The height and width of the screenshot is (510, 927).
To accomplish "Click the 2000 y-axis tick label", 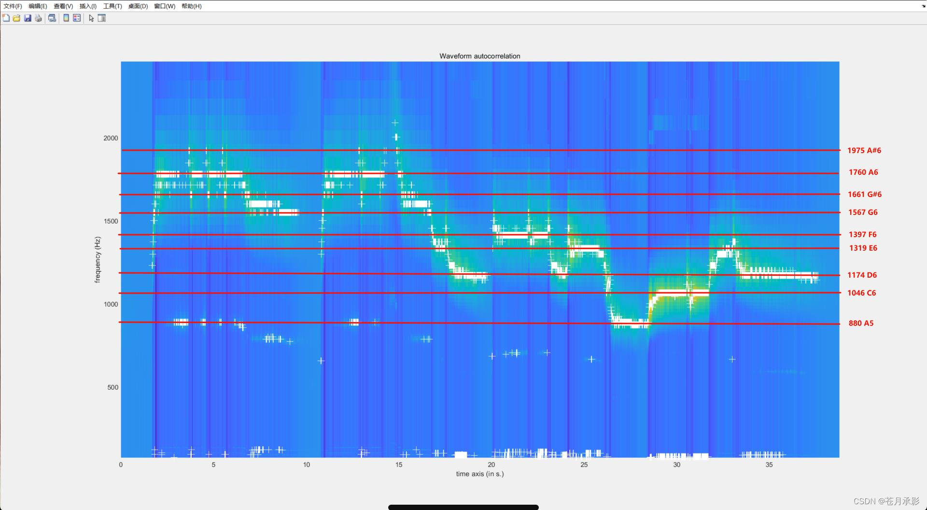I will (111, 138).
